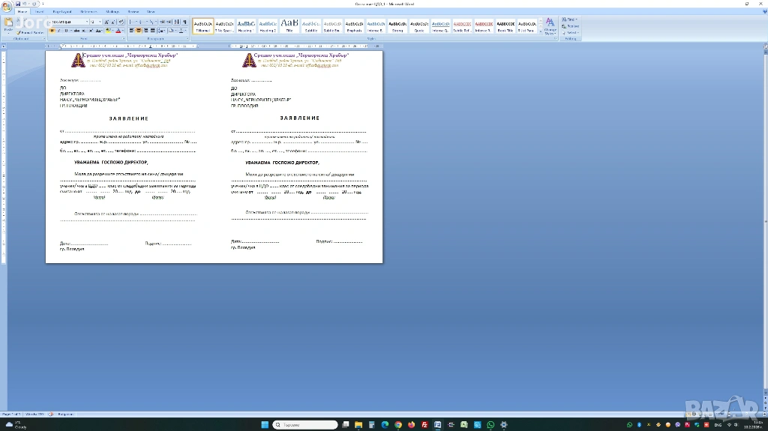Viewport: 768px width, 431px height.
Task: Open Change Styles options
Action: 550,26
